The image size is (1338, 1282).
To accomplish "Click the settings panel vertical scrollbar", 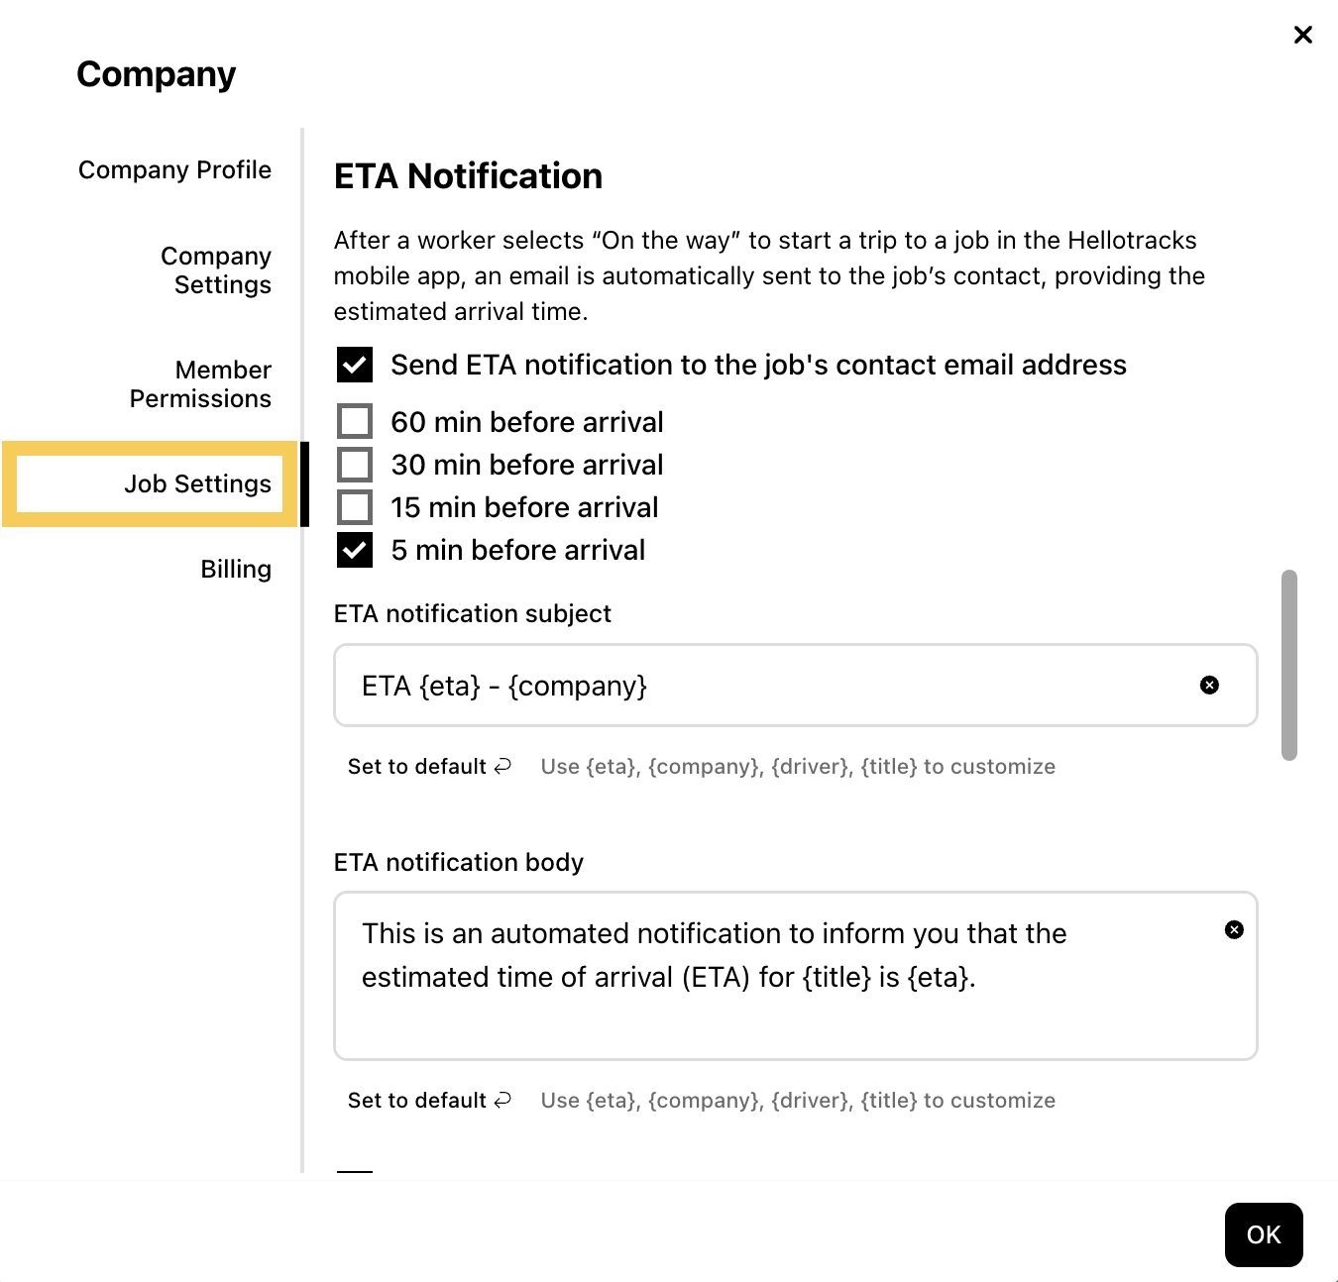I will (1288, 665).
